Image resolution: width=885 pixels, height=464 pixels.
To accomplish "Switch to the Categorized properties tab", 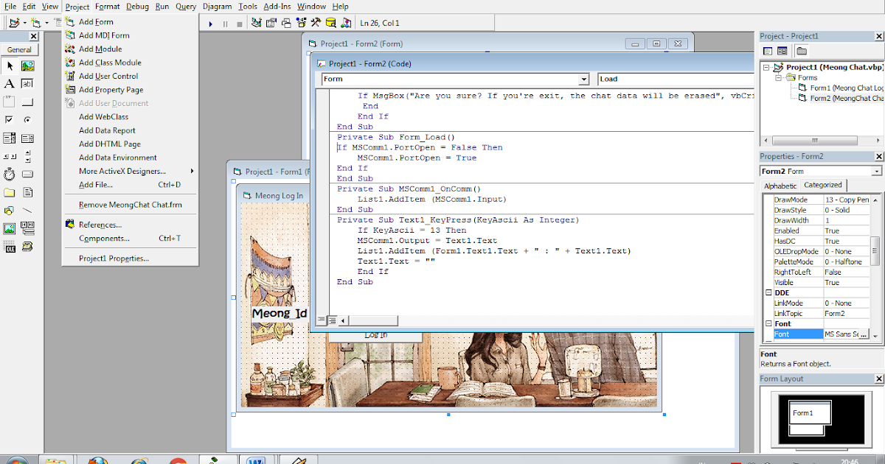I will (x=823, y=185).
